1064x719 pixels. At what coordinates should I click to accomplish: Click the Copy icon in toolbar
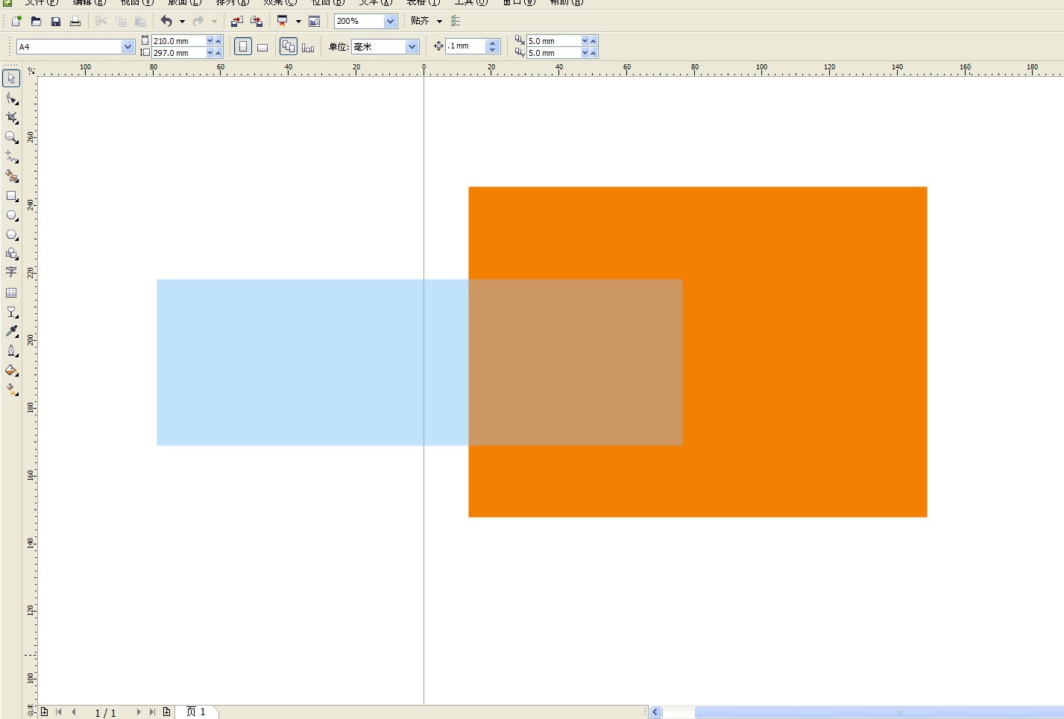click(121, 21)
